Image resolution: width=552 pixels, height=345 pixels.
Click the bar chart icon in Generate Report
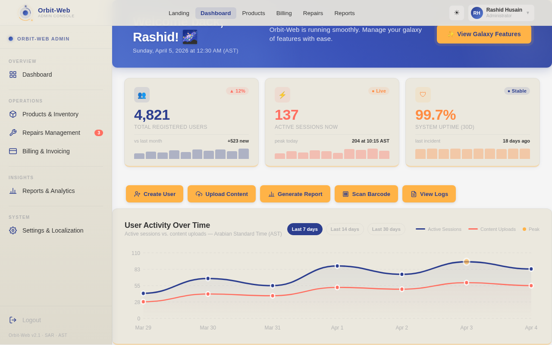[x=271, y=194]
